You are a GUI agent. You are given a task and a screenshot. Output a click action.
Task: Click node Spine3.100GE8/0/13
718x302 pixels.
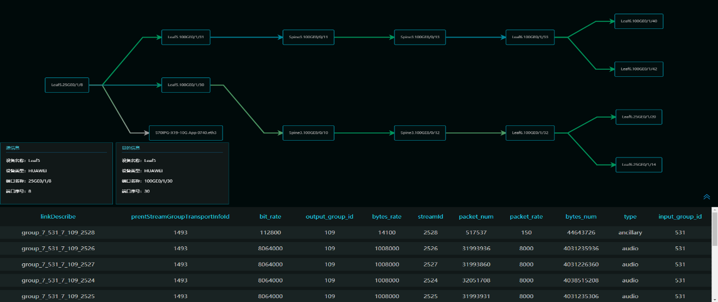pyautogui.click(x=420, y=38)
